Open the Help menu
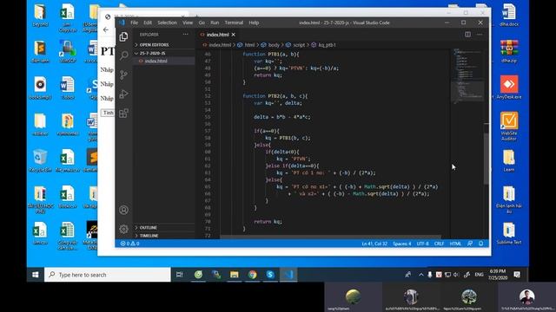The height and width of the screenshot is (312, 556). (254, 23)
